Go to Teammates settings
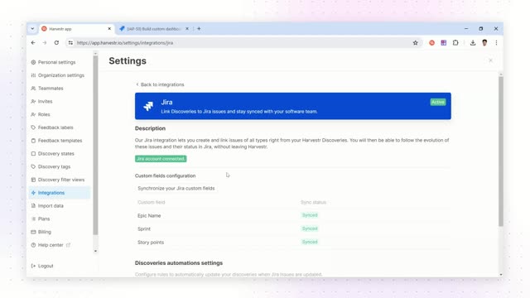The height and width of the screenshot is (298, 530). coord(47,89)
